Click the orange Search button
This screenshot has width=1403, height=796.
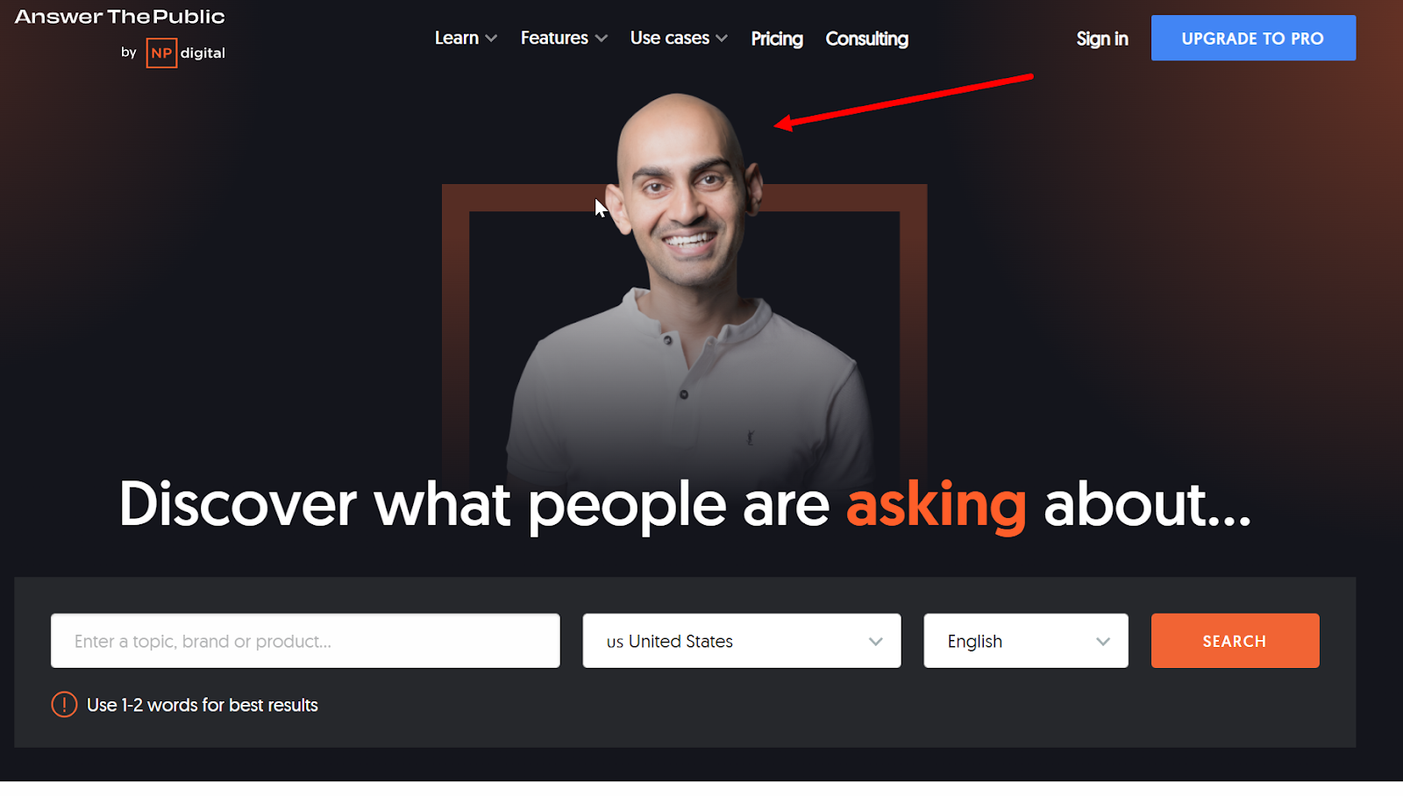1235,641
